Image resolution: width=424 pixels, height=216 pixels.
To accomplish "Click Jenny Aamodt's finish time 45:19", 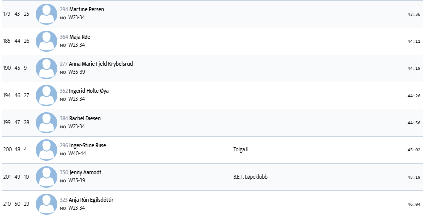I will (414, 177).
